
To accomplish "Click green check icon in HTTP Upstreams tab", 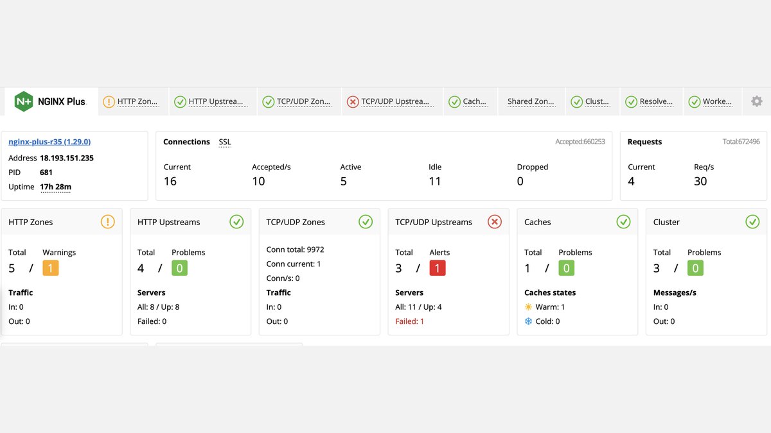I will coord(180,101).
